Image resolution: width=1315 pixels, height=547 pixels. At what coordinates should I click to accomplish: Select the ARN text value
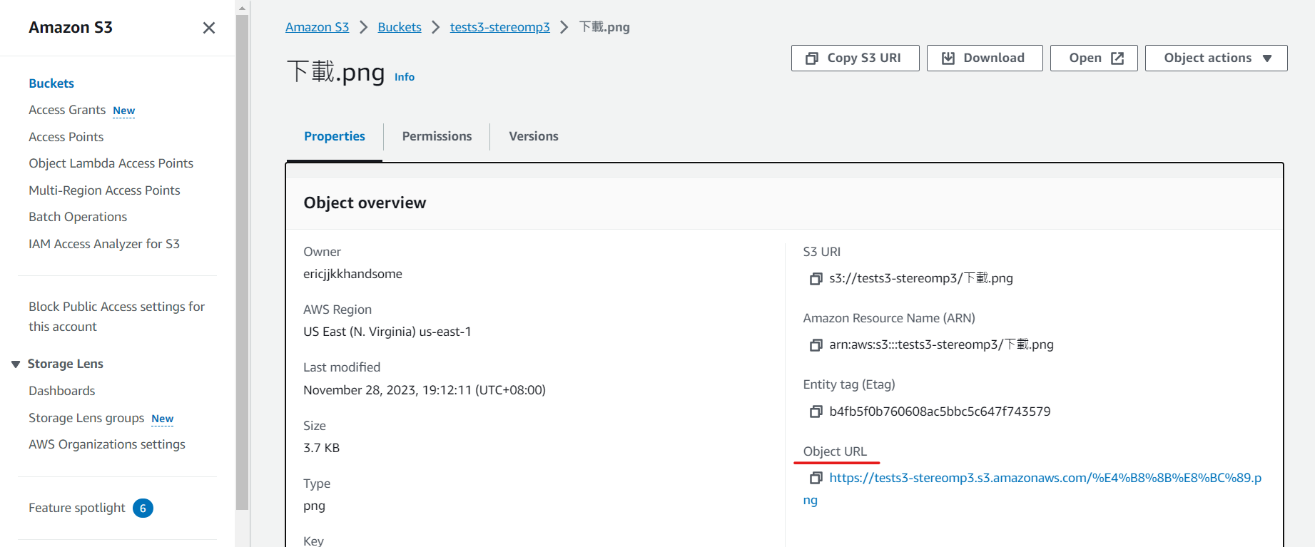pyautogui.click(x=941, y=344)
